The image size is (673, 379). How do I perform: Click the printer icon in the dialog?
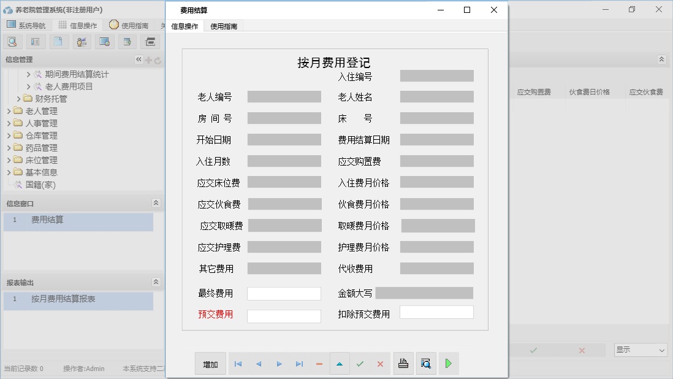click(403, 363)
